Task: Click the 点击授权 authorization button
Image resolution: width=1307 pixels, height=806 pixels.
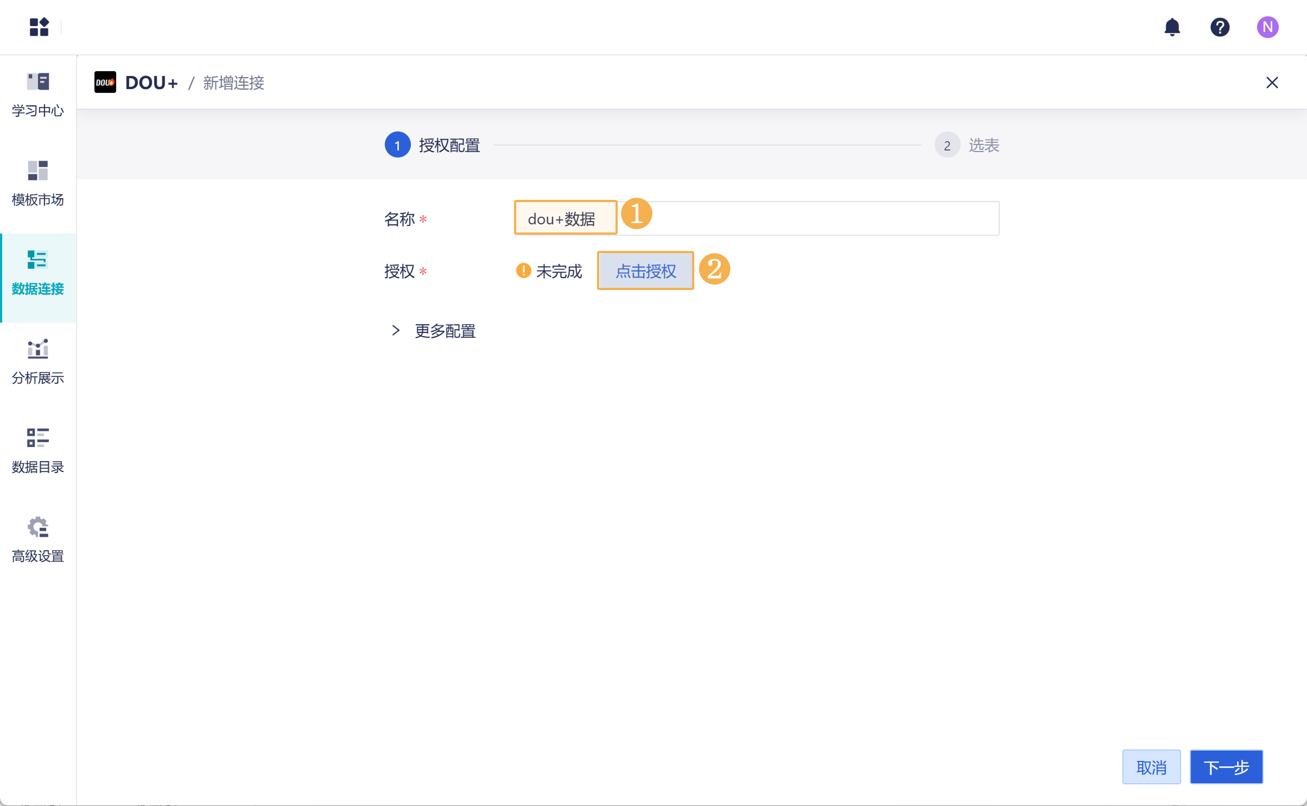Action: click(x=645, y=270)
